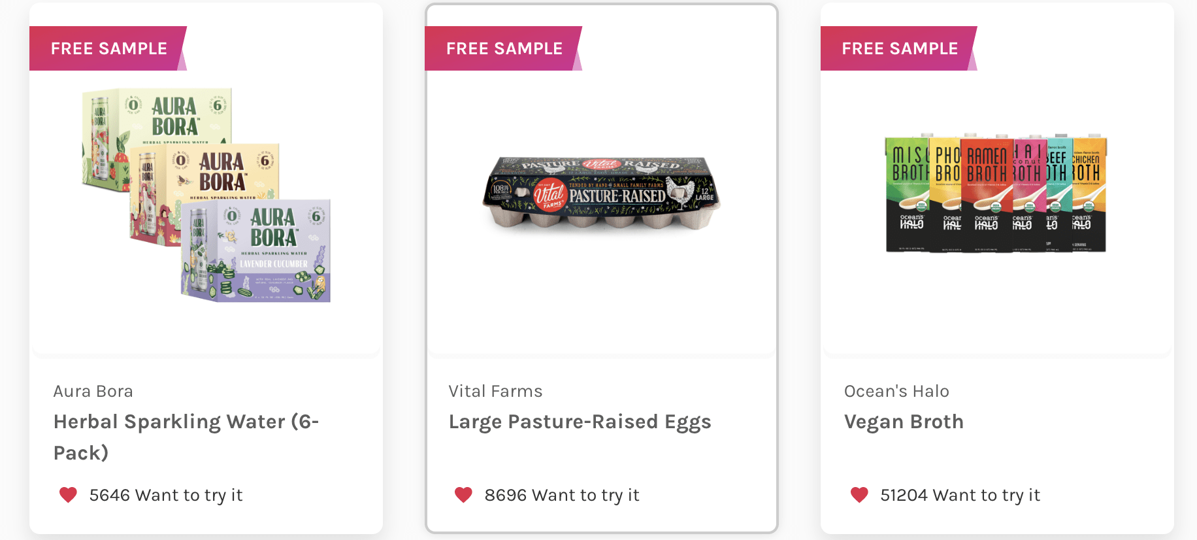Screen dimensions: 1197x540
Task: Click the 5646 Want to try it text
Action: click(x=166, y=495)
